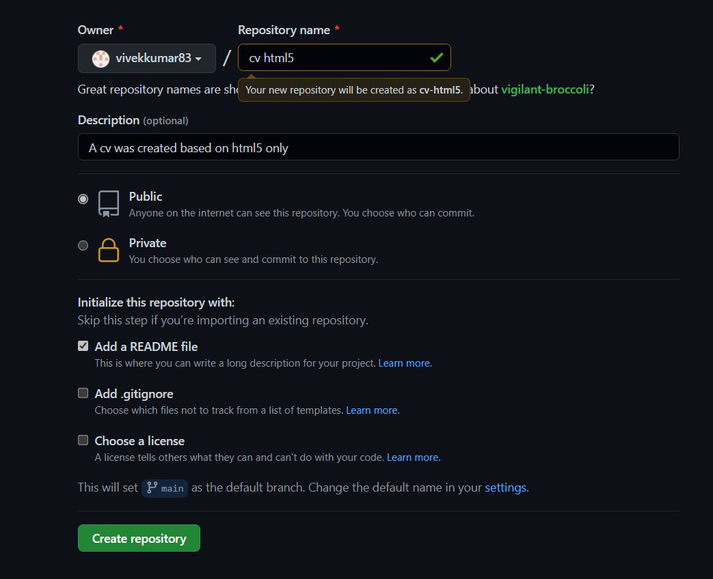Viewport: 713px width, 579px height.
Task: Edit the Description text field
Action: pos(378,147)
